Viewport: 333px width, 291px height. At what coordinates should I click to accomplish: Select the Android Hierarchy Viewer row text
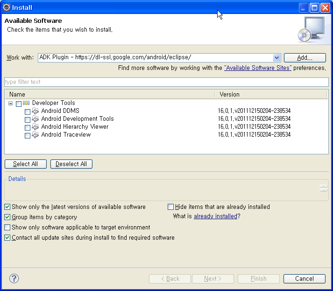click(75, 127)
